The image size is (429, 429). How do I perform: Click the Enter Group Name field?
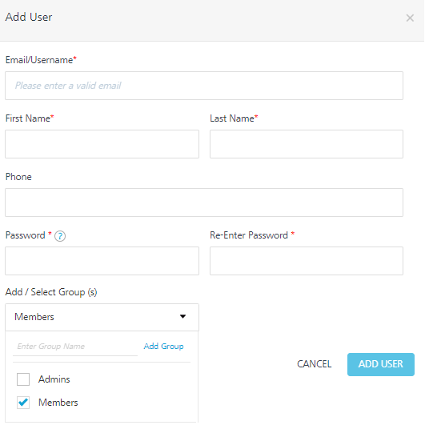(75, 347)
